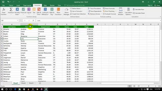Click Create from Selection
The width and height of the screenshot is (162, 91).
point(78,14)
